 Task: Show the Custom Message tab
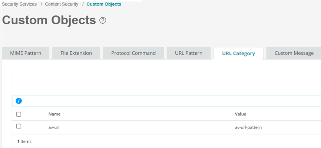point(294,53)
